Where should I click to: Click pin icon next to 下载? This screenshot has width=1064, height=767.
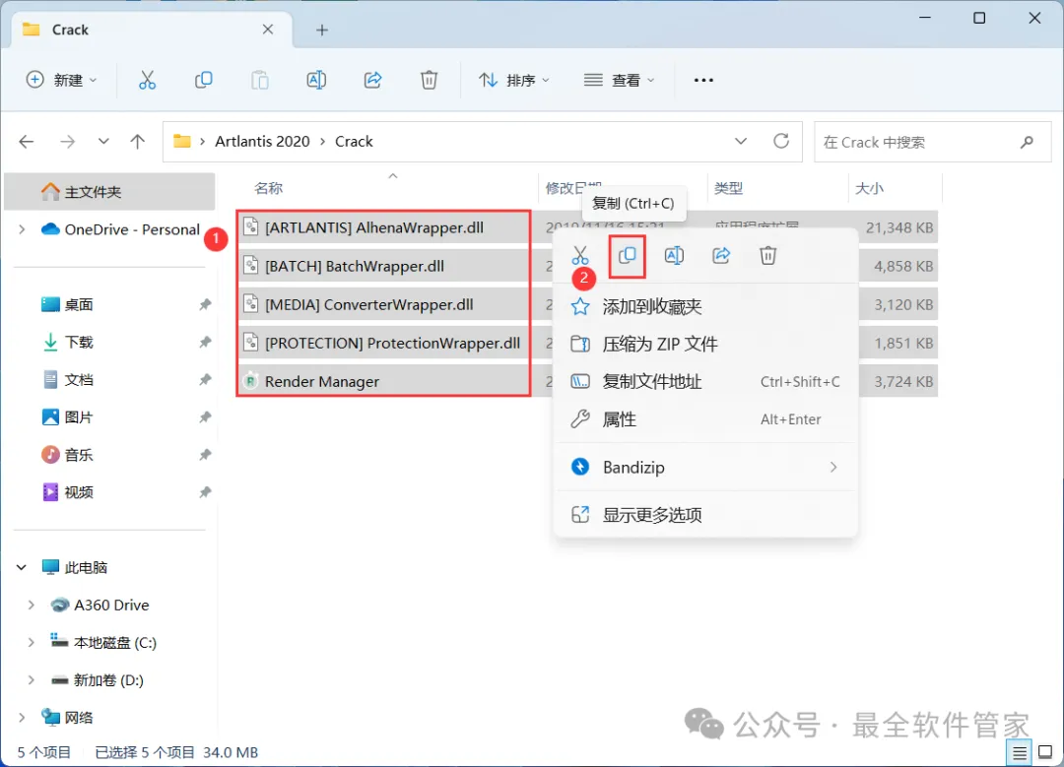coord(205,342)
